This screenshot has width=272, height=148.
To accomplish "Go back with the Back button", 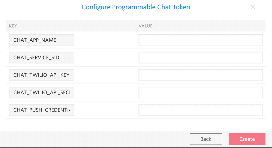I will coord(206,139).
